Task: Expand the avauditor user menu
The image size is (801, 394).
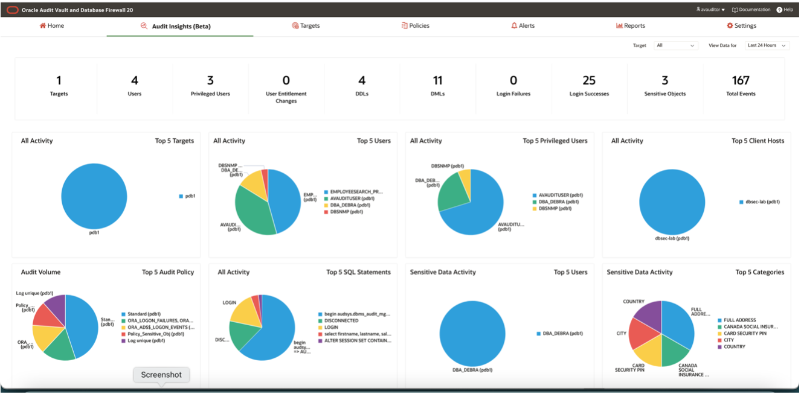Action: tap(709, 10)
